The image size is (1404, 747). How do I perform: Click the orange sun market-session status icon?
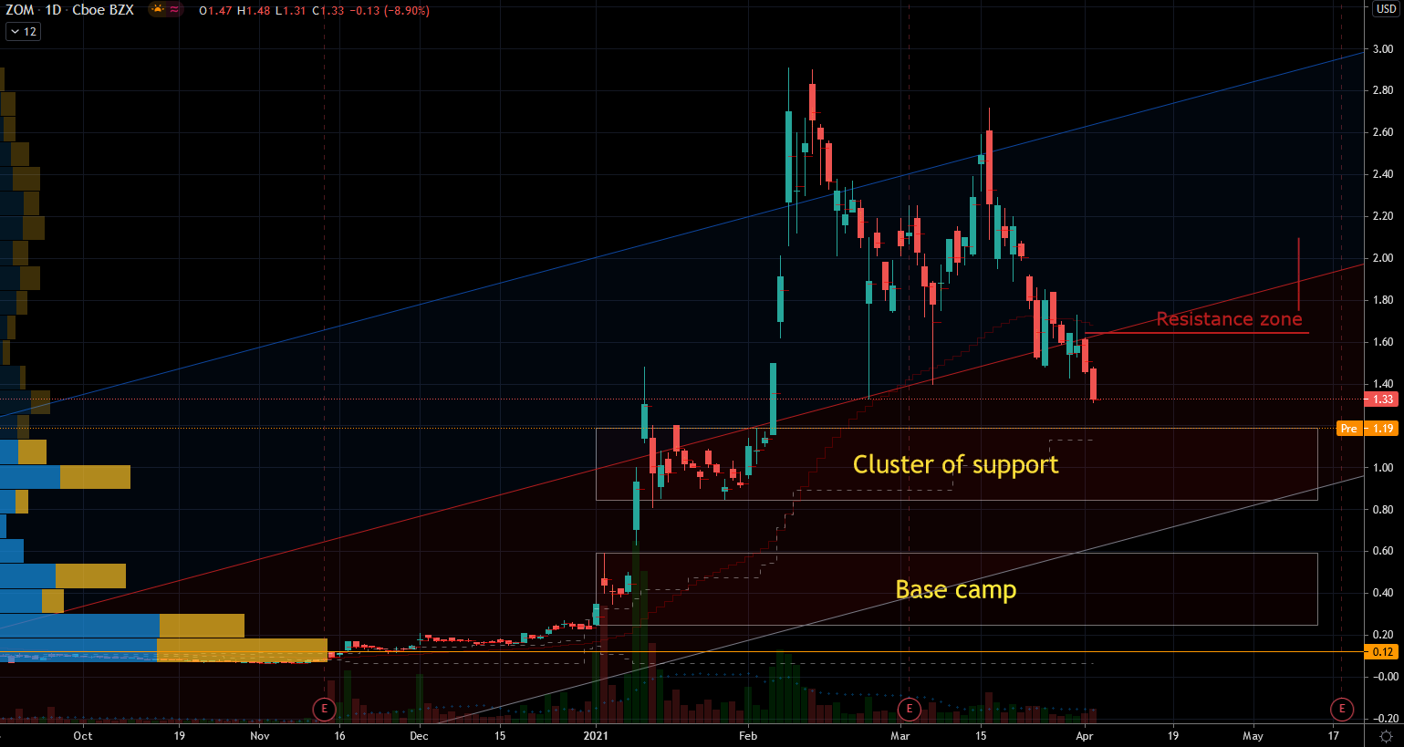coord(158,10)
